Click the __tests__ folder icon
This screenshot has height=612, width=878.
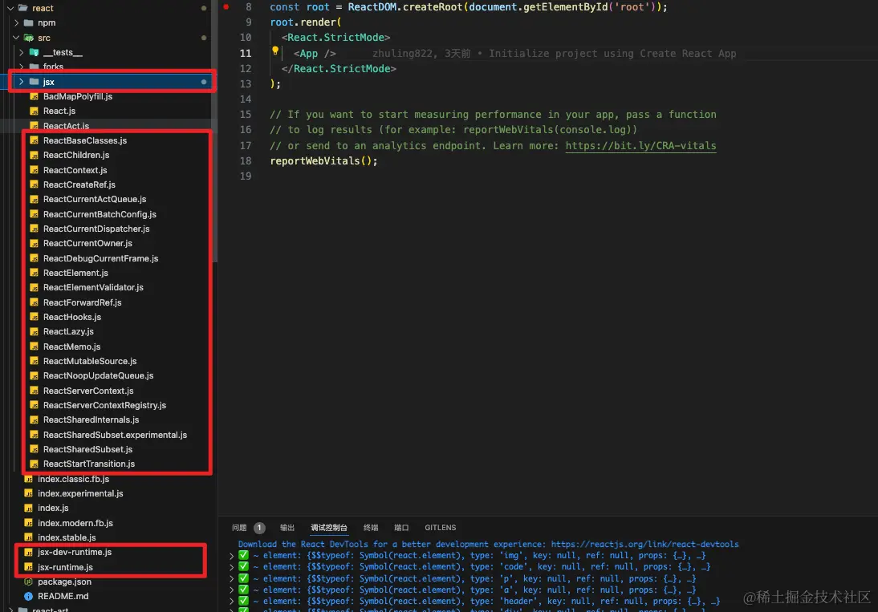point(35,53)
